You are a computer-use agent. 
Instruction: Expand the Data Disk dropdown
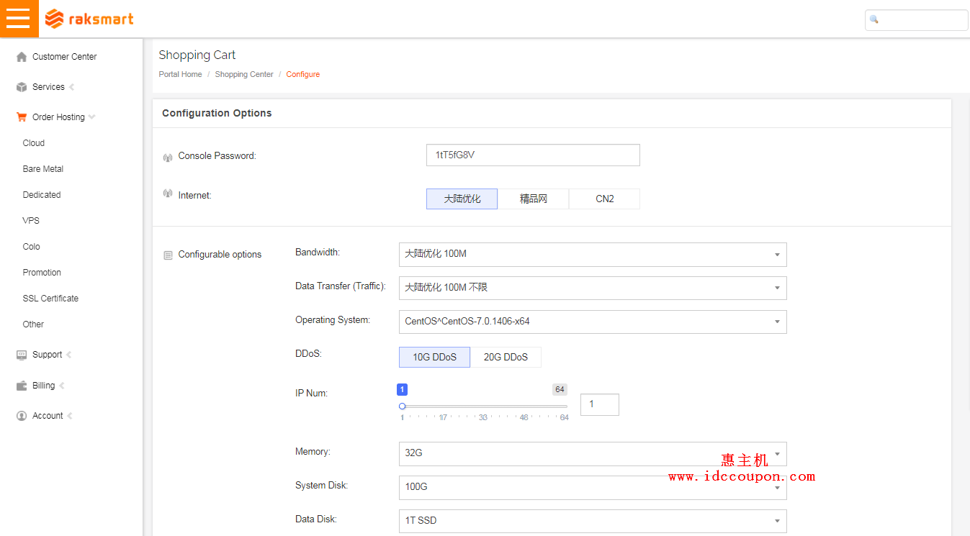pos(592,521)
